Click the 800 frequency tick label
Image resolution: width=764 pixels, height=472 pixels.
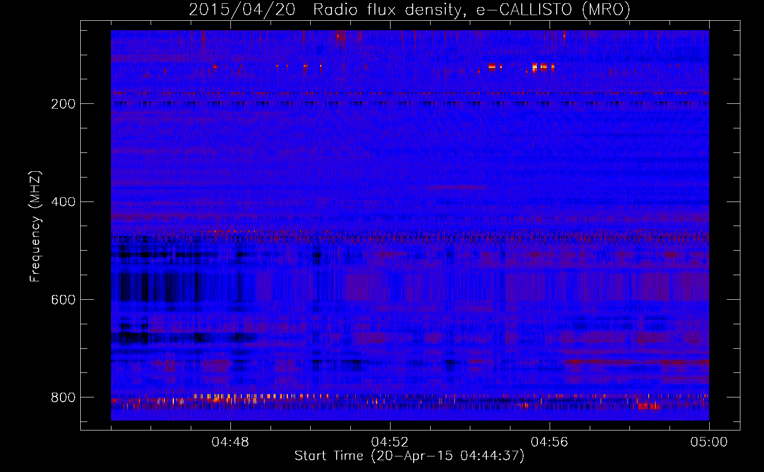tap(63, 397)
